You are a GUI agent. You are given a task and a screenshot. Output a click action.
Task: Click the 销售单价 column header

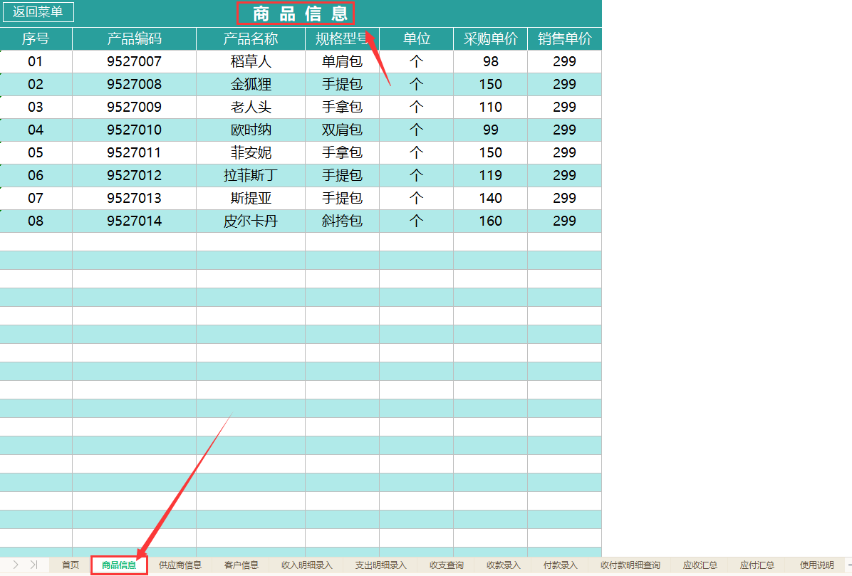(563, 38)
